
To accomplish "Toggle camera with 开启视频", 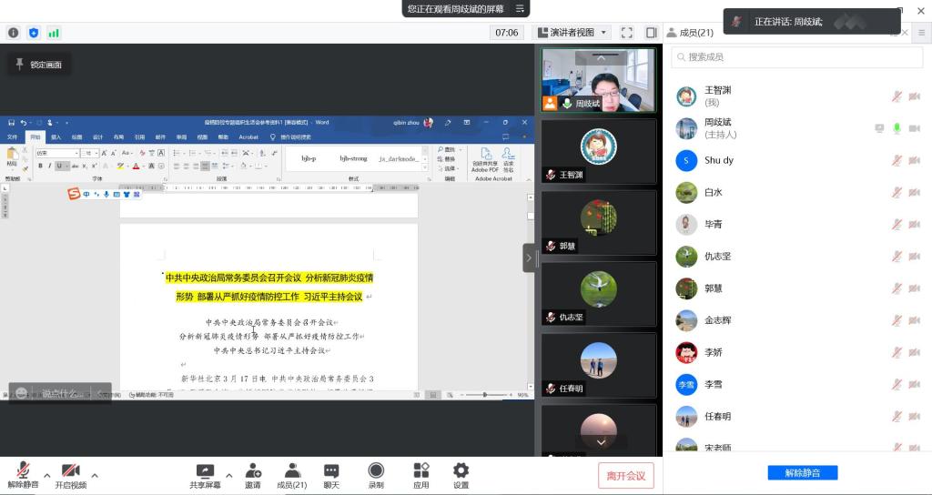I will click(x=70, y=476).
